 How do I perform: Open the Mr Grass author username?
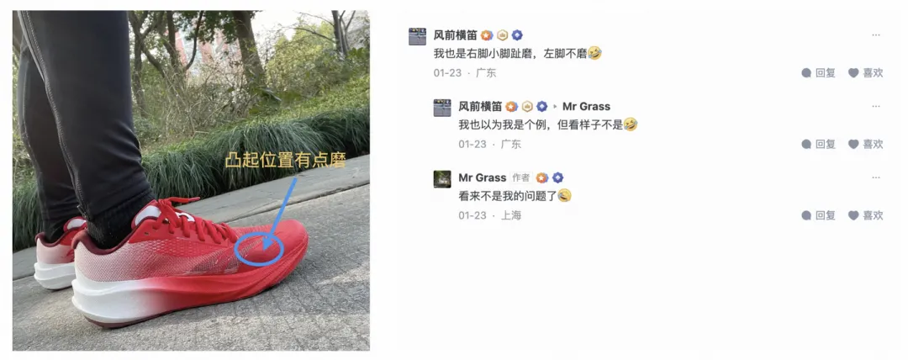click(x=483, y=177)
